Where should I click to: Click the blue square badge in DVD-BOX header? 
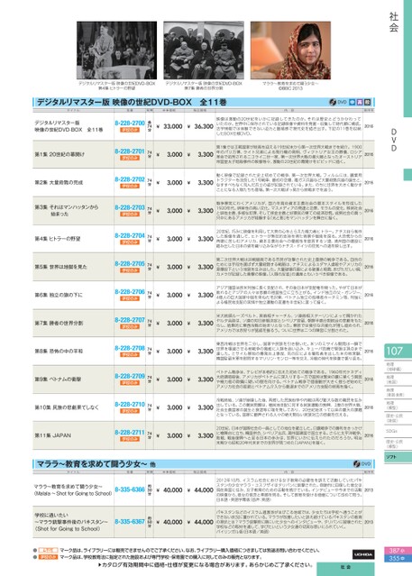pyautogui.click(x=352, y=102)
